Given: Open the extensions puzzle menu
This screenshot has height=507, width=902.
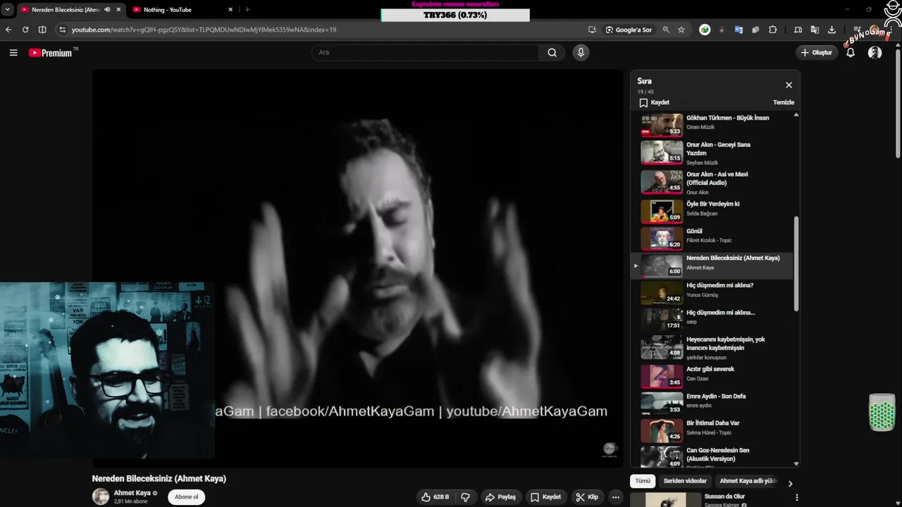Looking at the screenshot, I should [773, 30].
